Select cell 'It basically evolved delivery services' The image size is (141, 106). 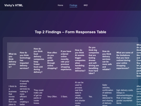tap(25, 93)
